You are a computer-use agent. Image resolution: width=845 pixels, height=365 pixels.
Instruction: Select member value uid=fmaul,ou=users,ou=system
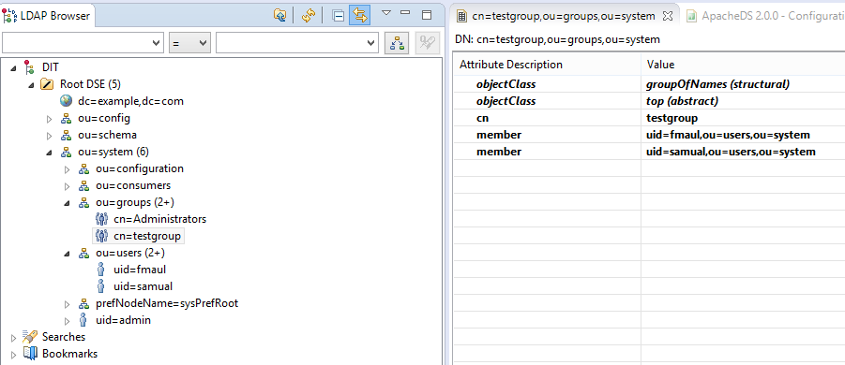click(728, 135)
